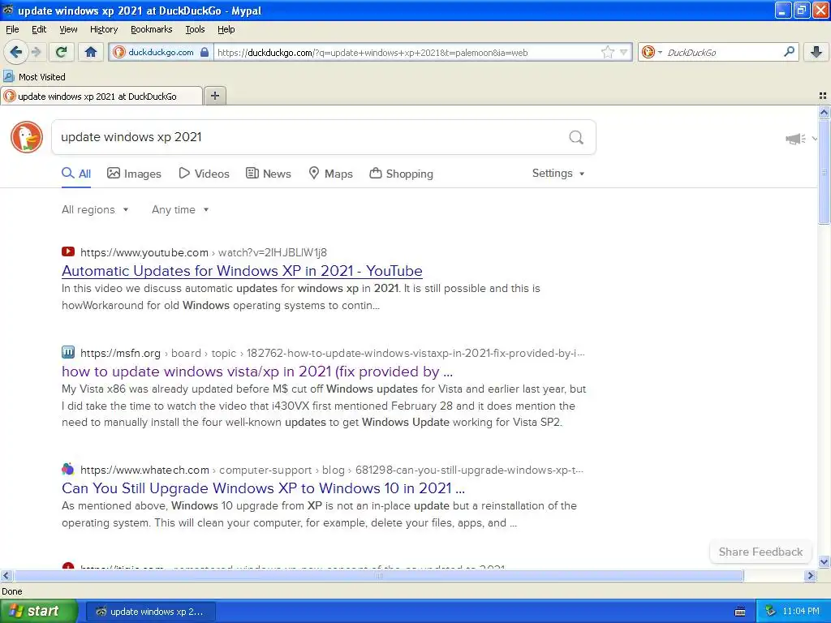The width and height of the screenshot is (831, 623).
Task: Bookmark this page with the star icon
Action: (607, 52)
